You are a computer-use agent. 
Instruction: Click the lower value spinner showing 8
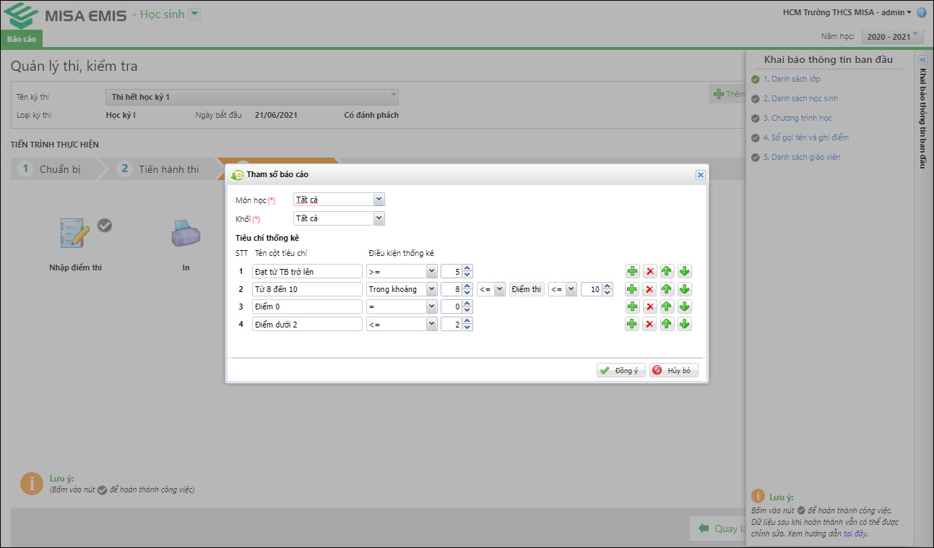tap(457, 289)
